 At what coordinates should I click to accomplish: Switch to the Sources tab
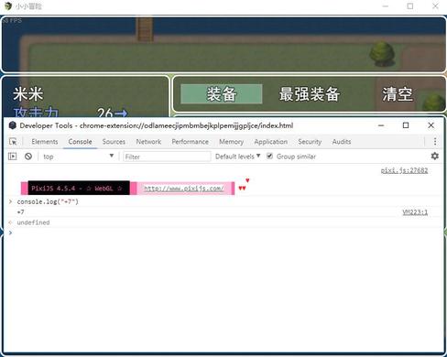click(114, 142)
